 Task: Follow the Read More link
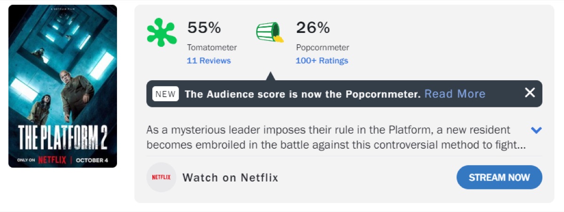[454, 94]
